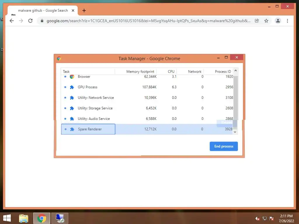The width and height of the screenshot is (299, 224).
Task: Click puzzle icon of Storage Service row
Action: click(72, 108)
